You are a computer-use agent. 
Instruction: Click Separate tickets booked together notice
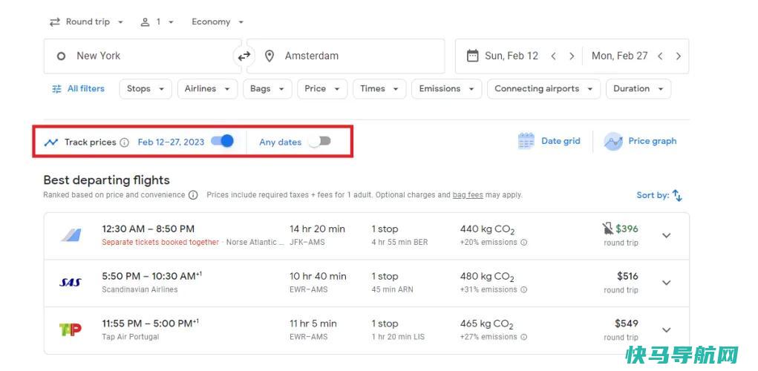click(x=160, y=243)
